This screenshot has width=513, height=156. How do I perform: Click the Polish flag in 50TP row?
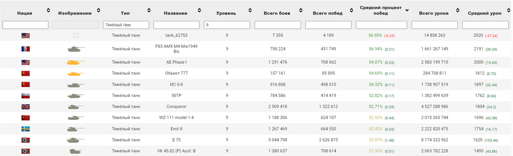25,95
